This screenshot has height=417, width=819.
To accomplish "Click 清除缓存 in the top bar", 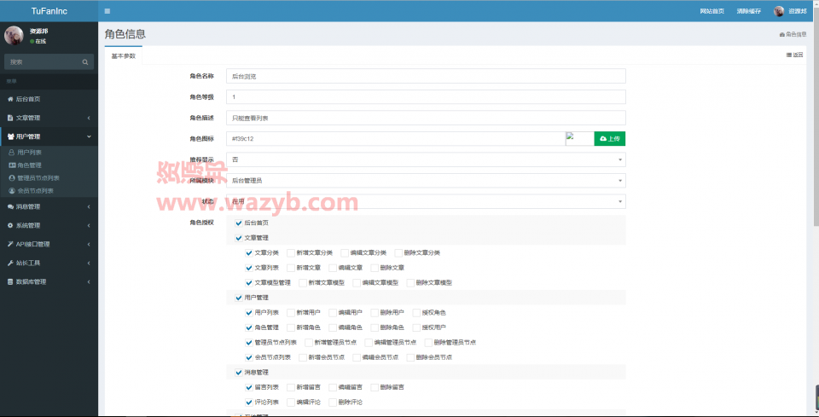I will pyautogui.click(x=748, y=11).
